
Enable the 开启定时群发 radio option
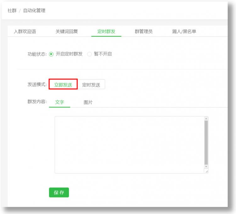click(x=51, y=54)
